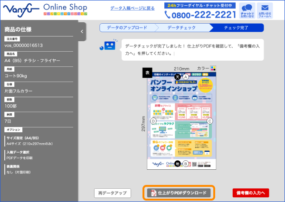Click the 地 bottom marker
The image size is (285, 202).
[x=178, y=164]
